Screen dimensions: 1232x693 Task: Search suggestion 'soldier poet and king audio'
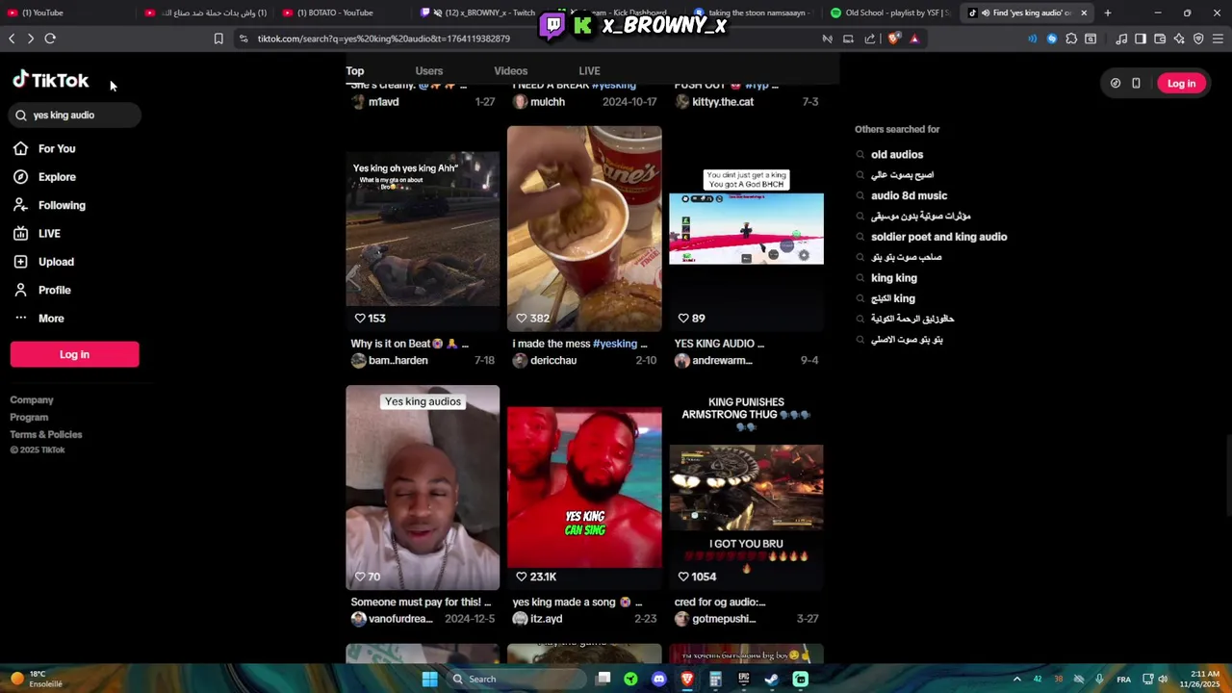pos(938,237)
